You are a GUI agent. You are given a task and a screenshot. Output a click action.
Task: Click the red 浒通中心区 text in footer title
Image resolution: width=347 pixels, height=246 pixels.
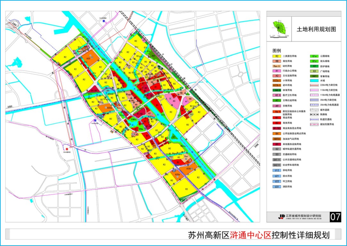(x=251, y=235)
